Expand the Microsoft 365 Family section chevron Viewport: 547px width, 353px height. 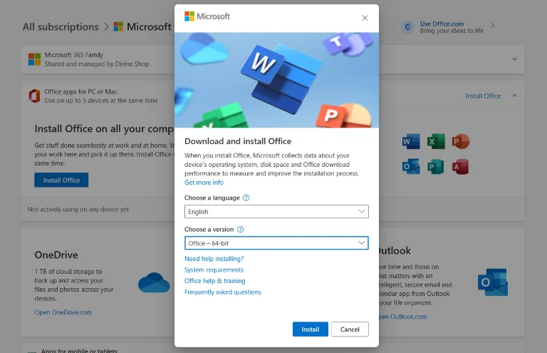tap(514, 59)
